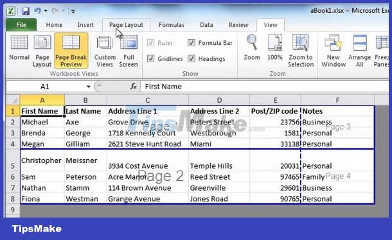The width and height of the screenshot is (392, 240).
Task: Select the Christopher cell
Action: coord(42,160)
